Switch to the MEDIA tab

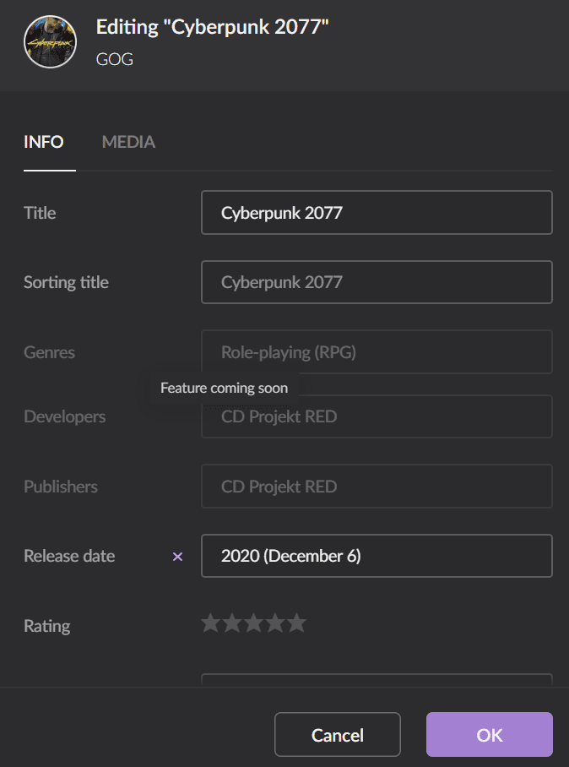128,142
